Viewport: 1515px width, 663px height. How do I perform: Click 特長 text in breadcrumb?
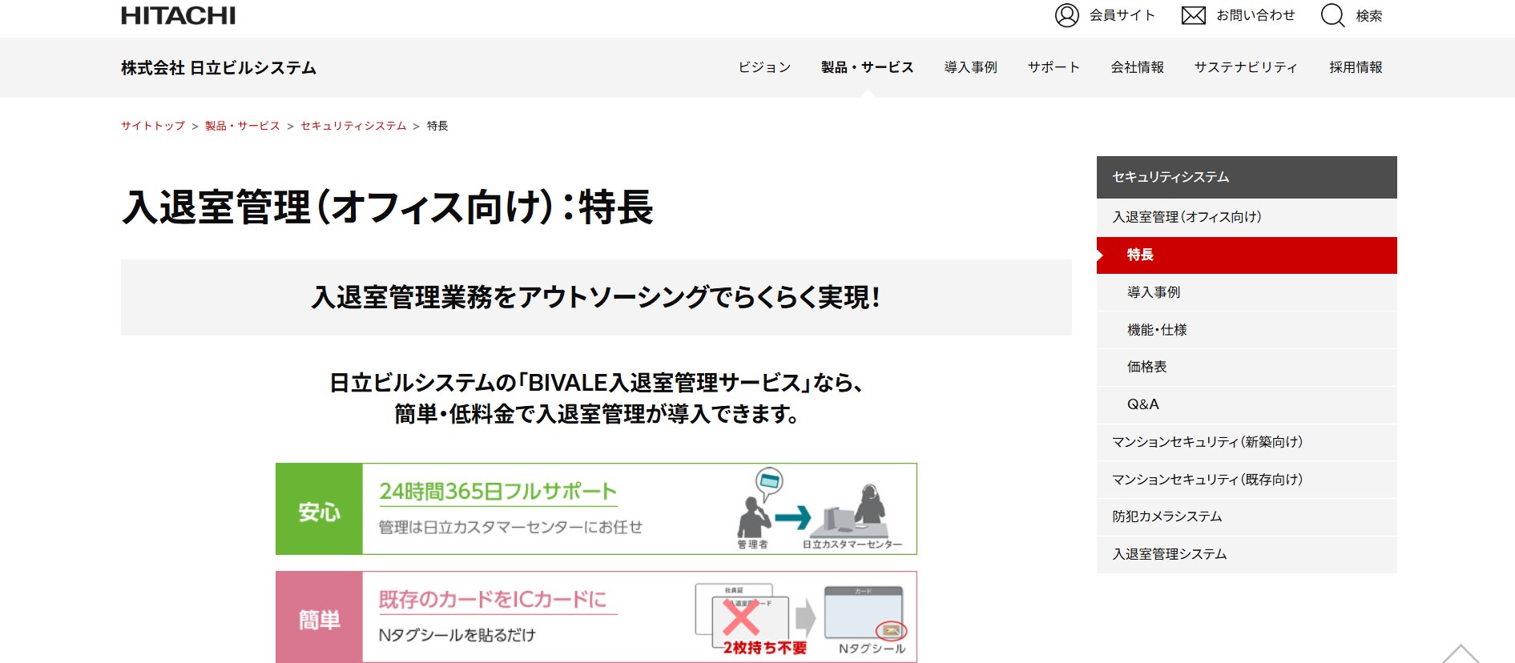437,126
